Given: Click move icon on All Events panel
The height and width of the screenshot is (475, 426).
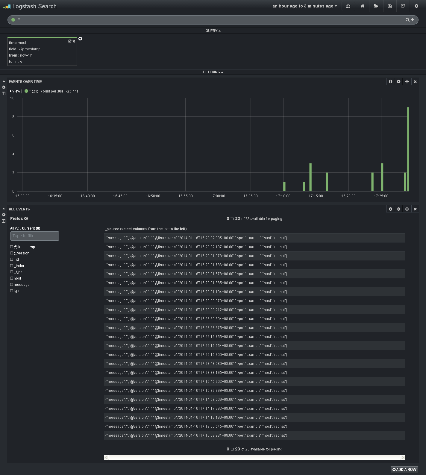Looking at the screenshot, I should (x=407, y=209).
